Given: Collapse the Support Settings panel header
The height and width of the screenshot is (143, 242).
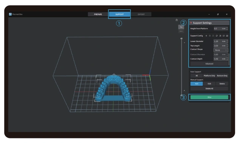Looking at the screenshot, I should coord(209,23).
